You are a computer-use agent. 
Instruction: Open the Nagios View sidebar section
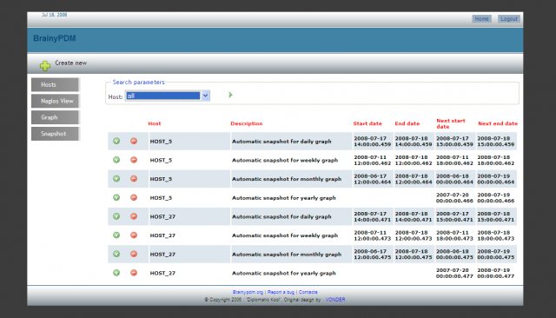pyautogui.click(x=55, y=101)
